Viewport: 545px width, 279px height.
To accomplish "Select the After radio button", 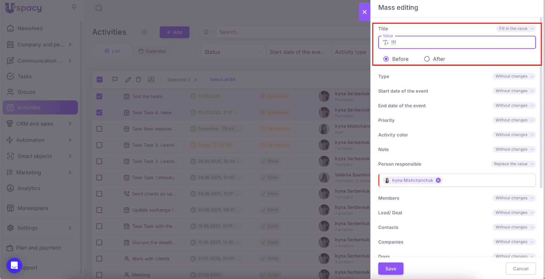I will point(427,59).
